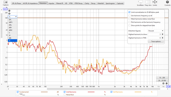
Task: Switch to the Impulse tab
Action: click(51, 3)
